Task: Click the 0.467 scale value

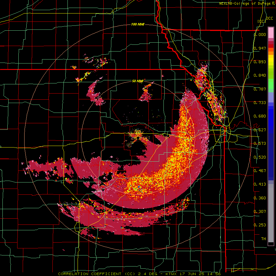Action: click(x=260, y=171)
